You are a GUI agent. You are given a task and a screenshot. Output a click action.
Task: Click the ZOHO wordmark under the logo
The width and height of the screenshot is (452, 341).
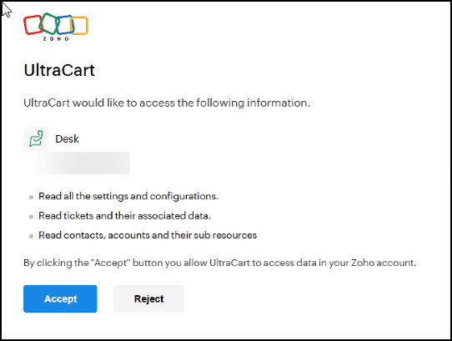tap(56, 39)
